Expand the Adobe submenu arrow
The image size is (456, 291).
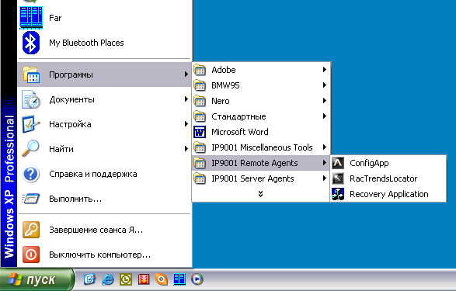[325, 70]
